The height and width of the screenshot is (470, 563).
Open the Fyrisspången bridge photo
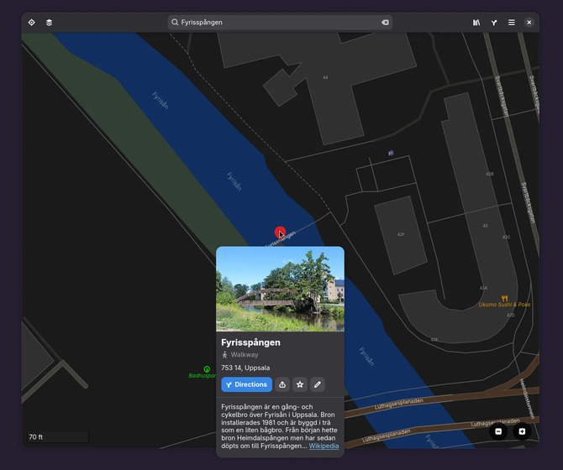point(280,289)
